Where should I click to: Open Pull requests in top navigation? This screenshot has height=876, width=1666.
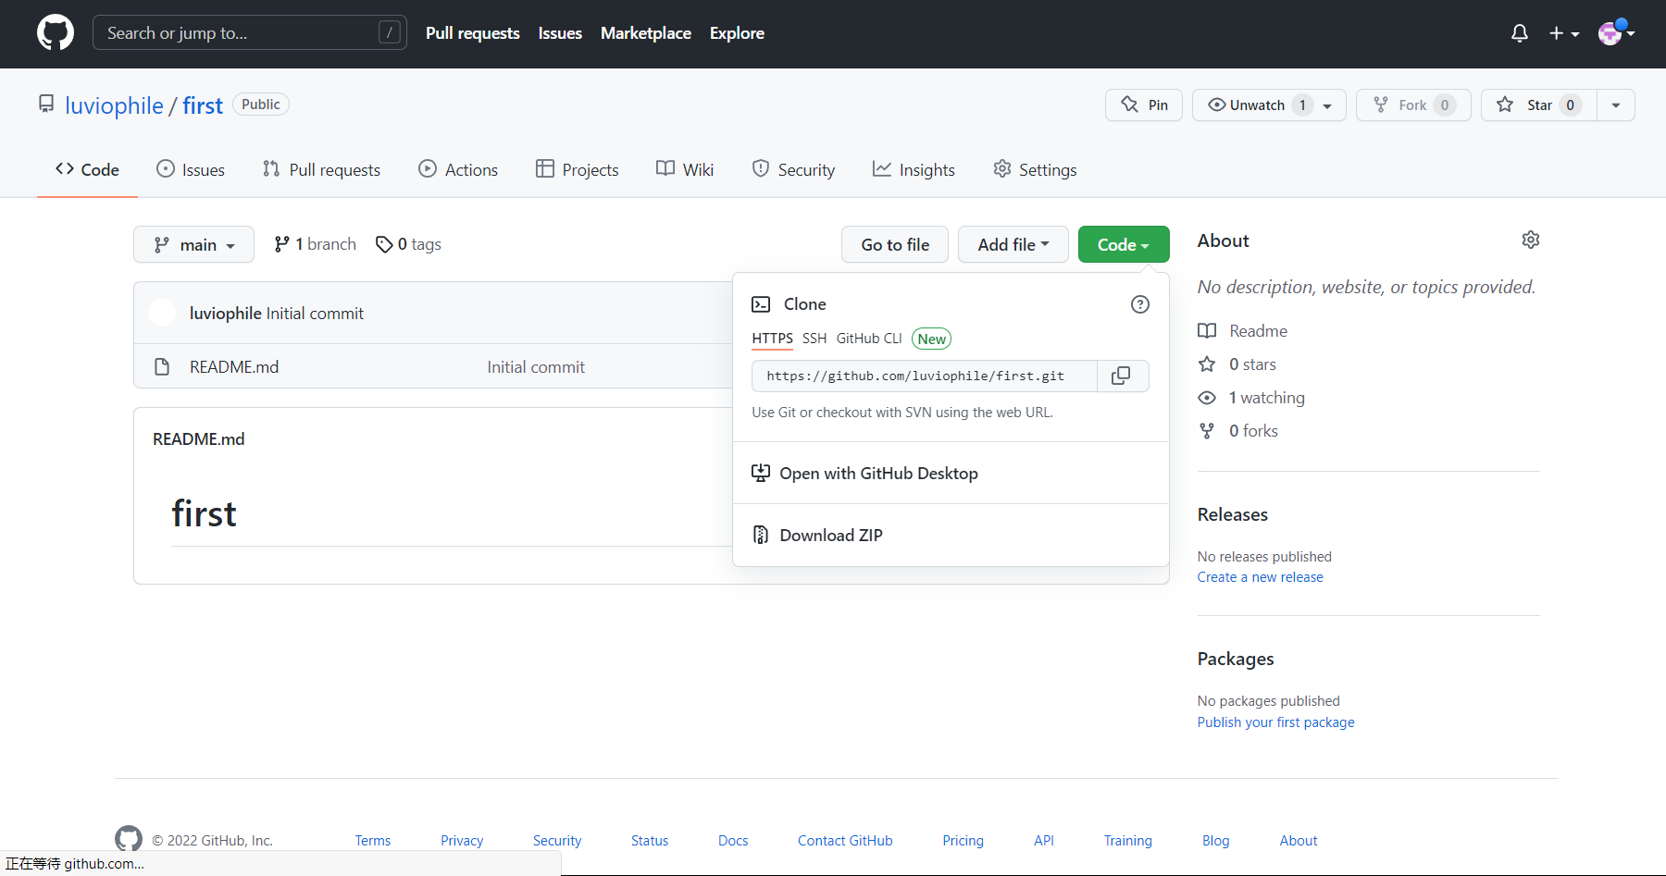pyautogui.click(x=473, y=33)
